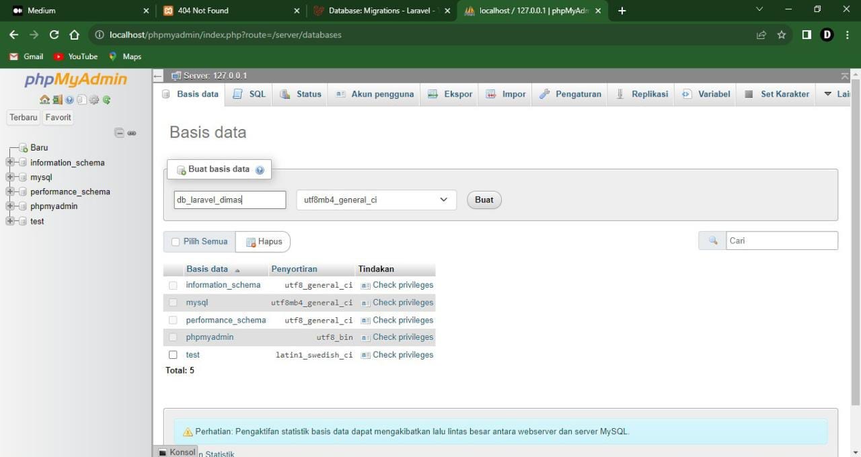861x457 pixels.
Task: Open Check privileges for information_schema
Action: [402, 284]
